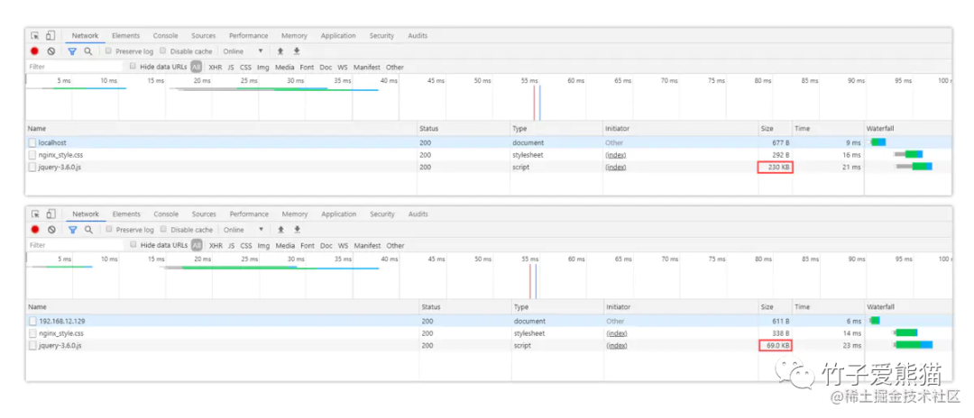Enable Preserve log in the localhost panel

click(x=109, y=51)
